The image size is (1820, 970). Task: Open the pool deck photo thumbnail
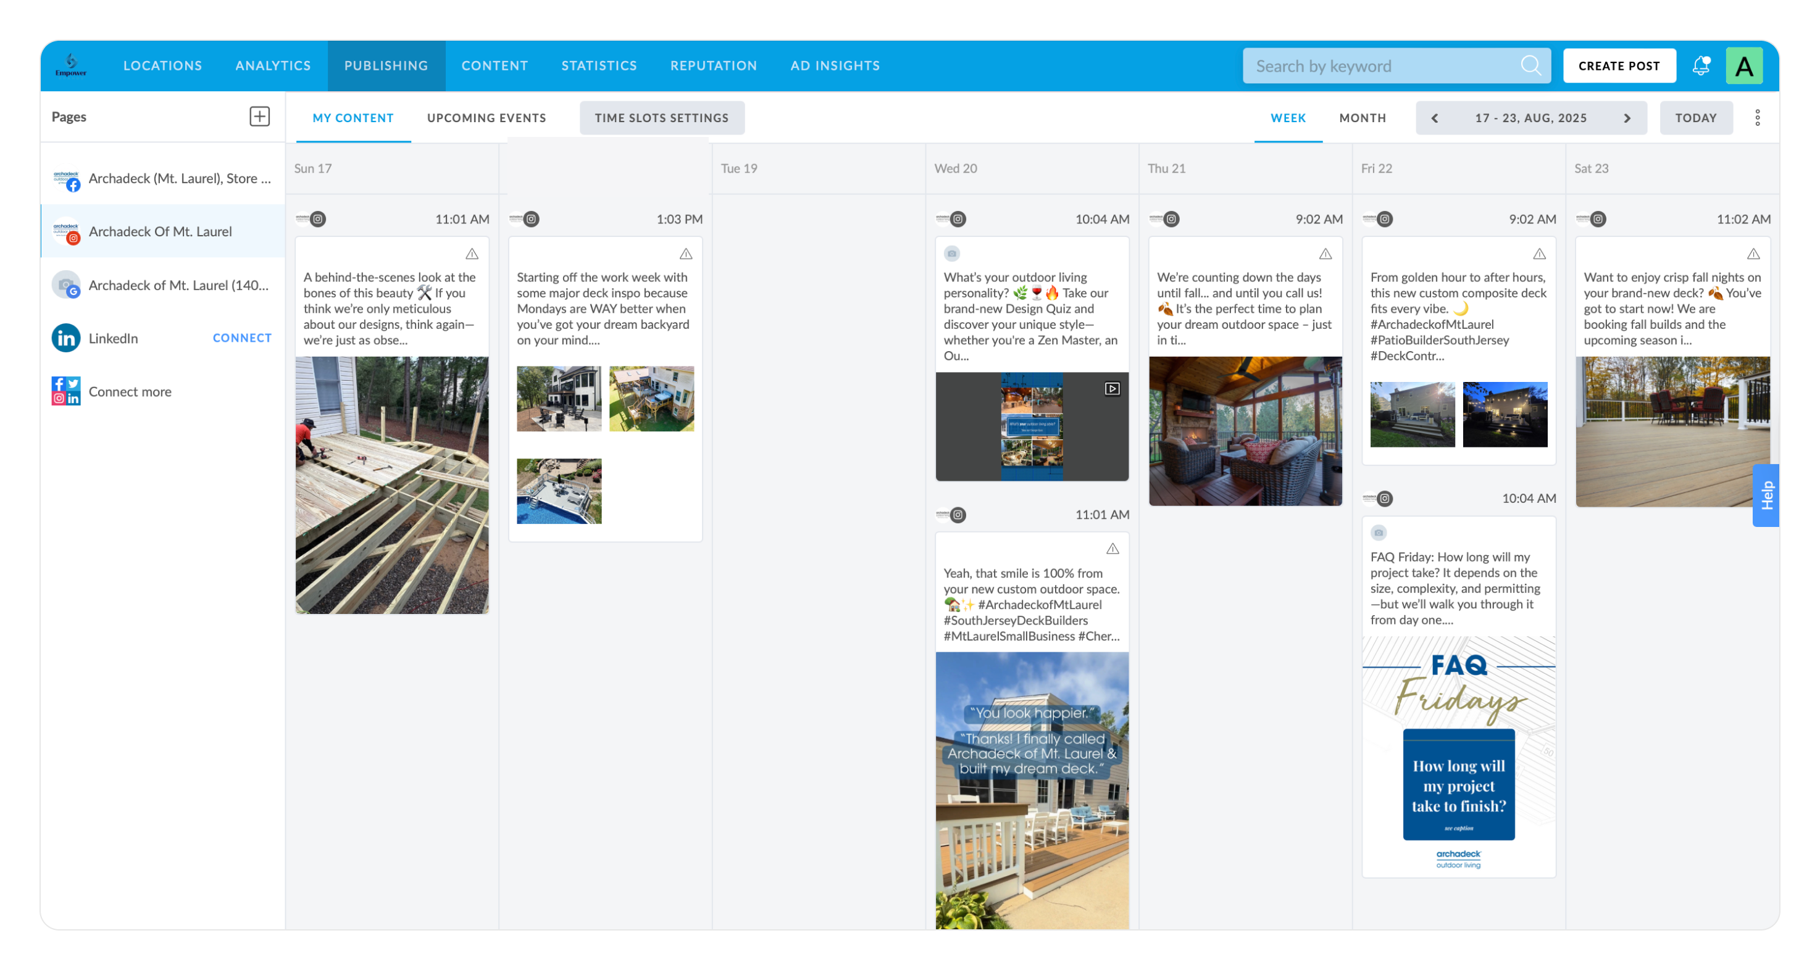(559, 491)
